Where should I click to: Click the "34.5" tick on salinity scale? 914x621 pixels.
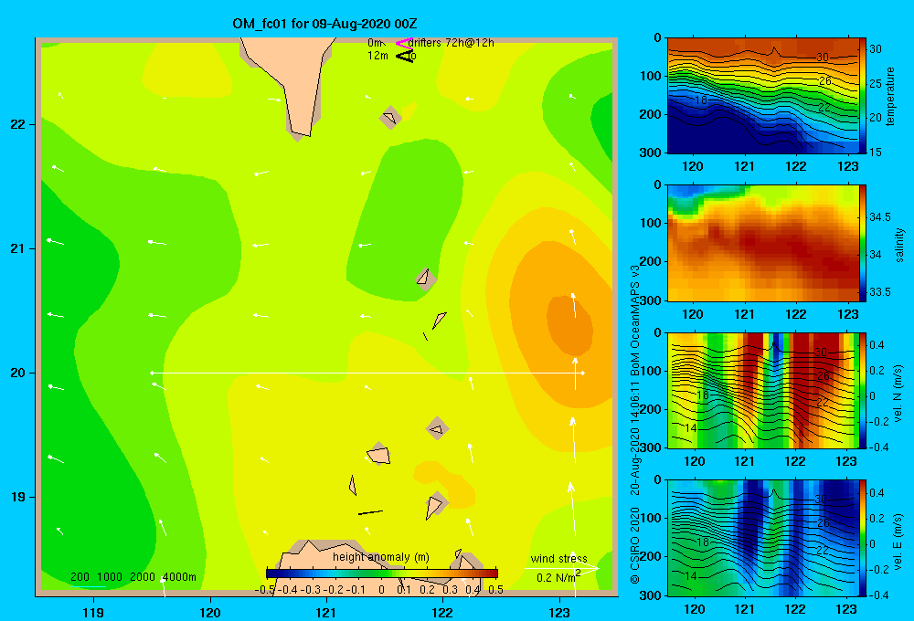click(x=879, y=217)
